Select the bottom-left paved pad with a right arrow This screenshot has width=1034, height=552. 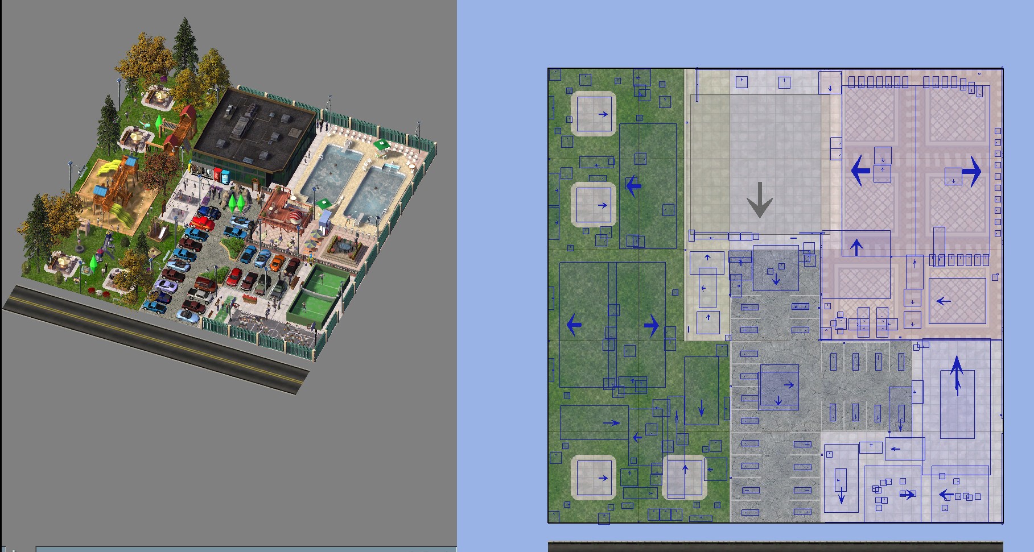tap(594, 478)
